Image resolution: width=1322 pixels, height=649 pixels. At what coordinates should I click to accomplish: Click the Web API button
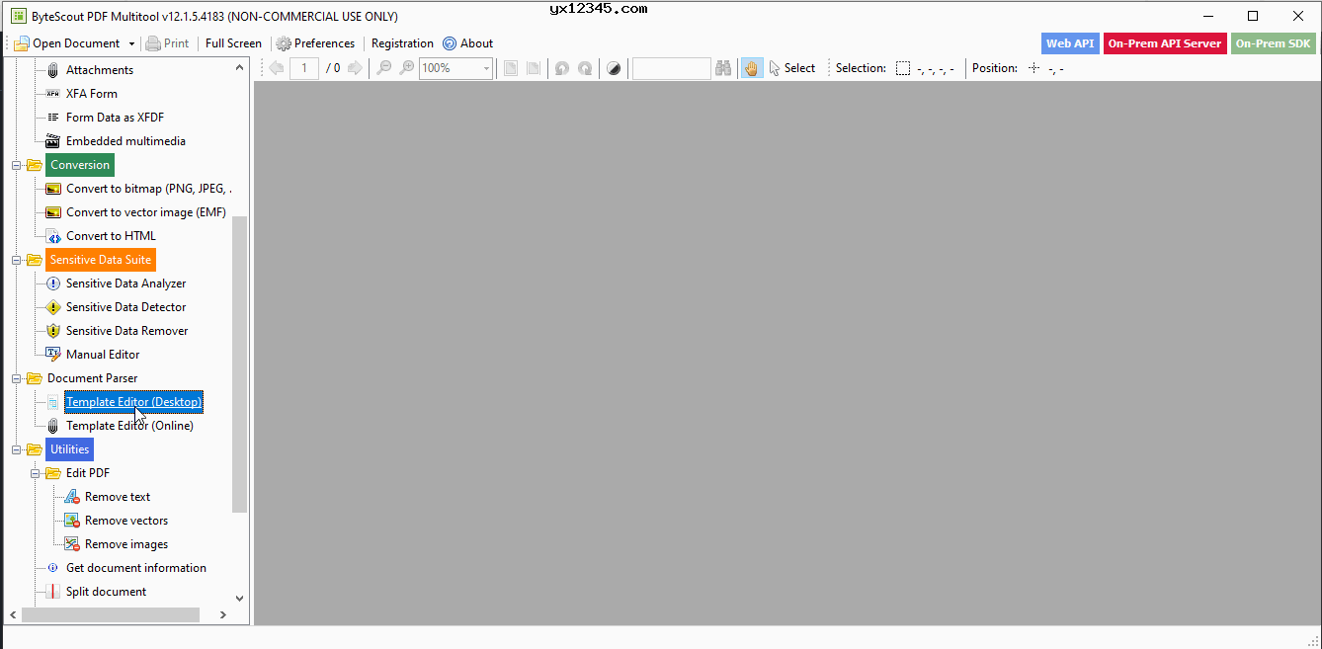pyautogui.click(x=1070, y=43)
